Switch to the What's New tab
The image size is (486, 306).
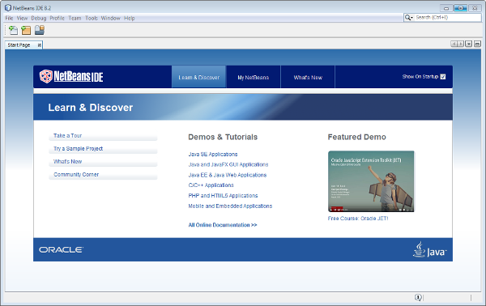pyautogui.click(x=308, y=77)
